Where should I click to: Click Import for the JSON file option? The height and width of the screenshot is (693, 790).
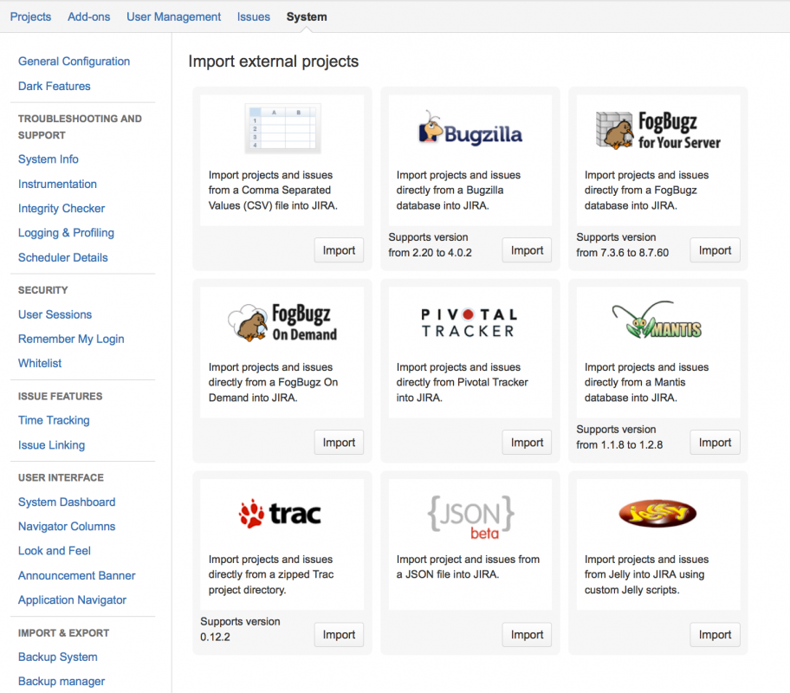pos(527,635)
